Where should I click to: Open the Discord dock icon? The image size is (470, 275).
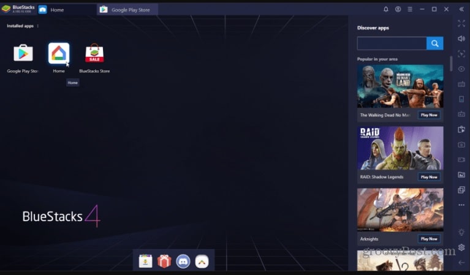tap(183, 262)
